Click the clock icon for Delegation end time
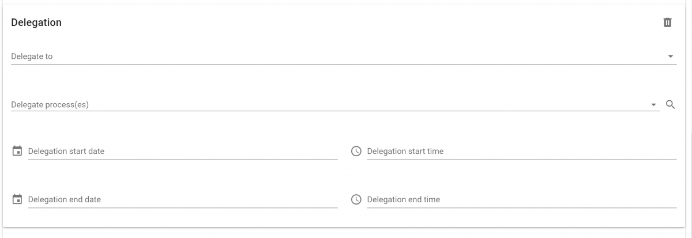 356,199
